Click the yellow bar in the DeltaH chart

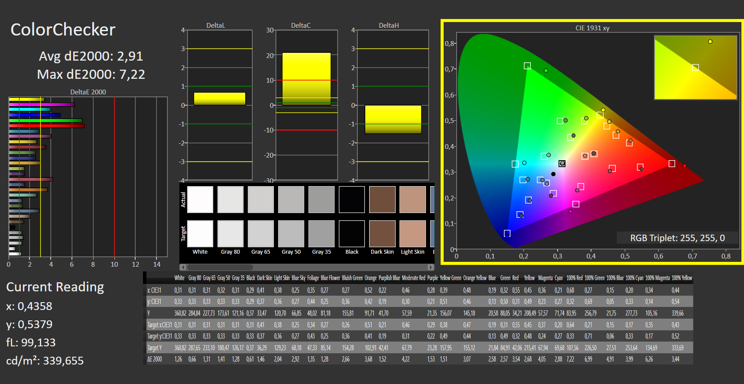click(x=393, y=119)
